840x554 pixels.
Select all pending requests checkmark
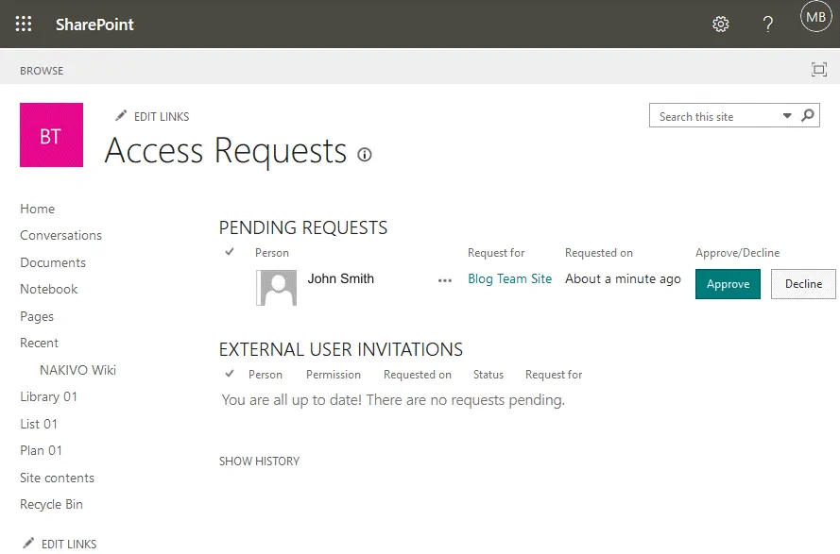(230, 252)
